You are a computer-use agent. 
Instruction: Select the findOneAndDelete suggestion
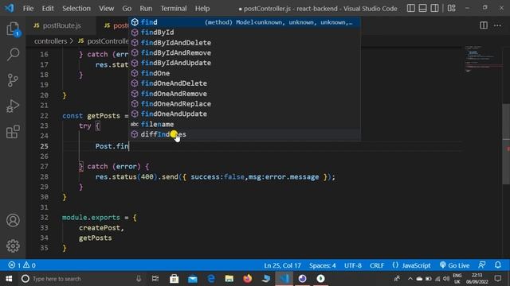point(245,83)
